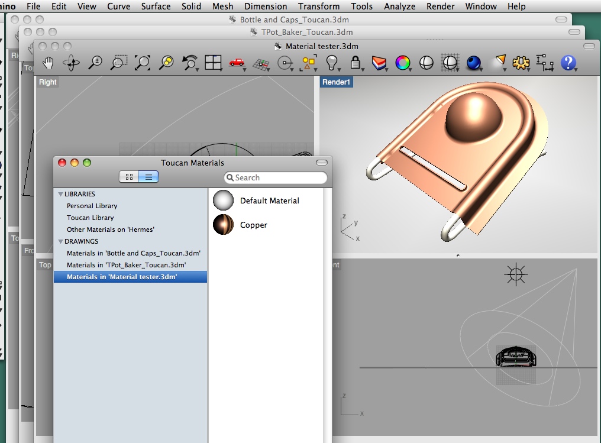This screenshot has height=443, width=601.
Task: Activate the Zoom Window tool
Action: pos(119,62)
